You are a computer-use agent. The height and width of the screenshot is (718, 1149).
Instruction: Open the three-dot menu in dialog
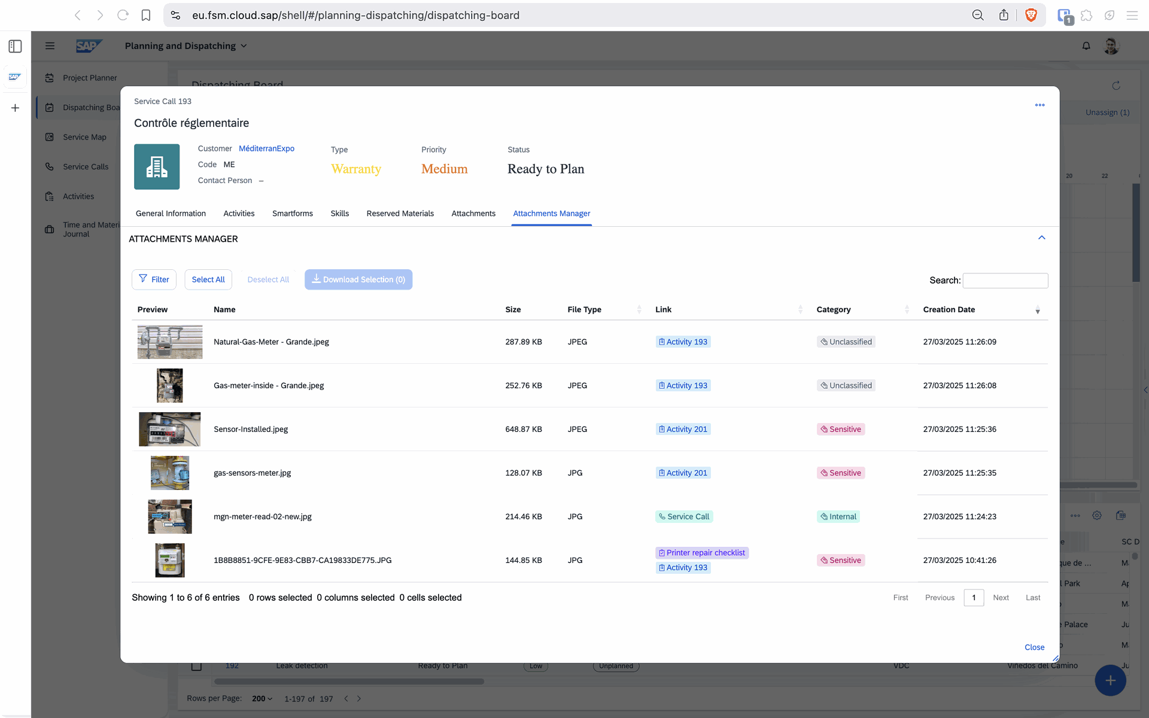[x=1039, y=105]
